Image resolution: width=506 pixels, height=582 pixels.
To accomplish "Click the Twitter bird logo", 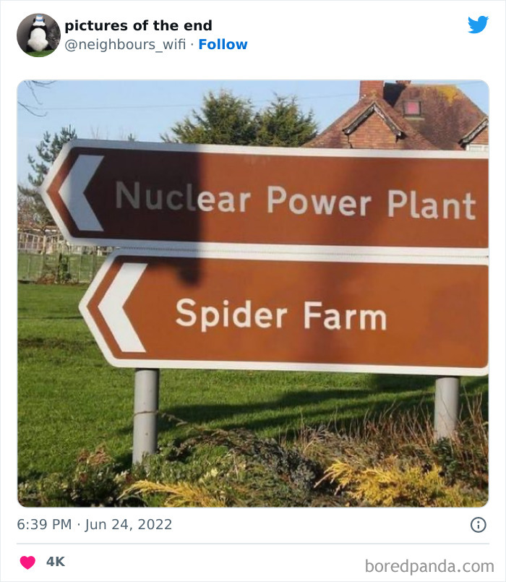I will (x=478, y=25).
